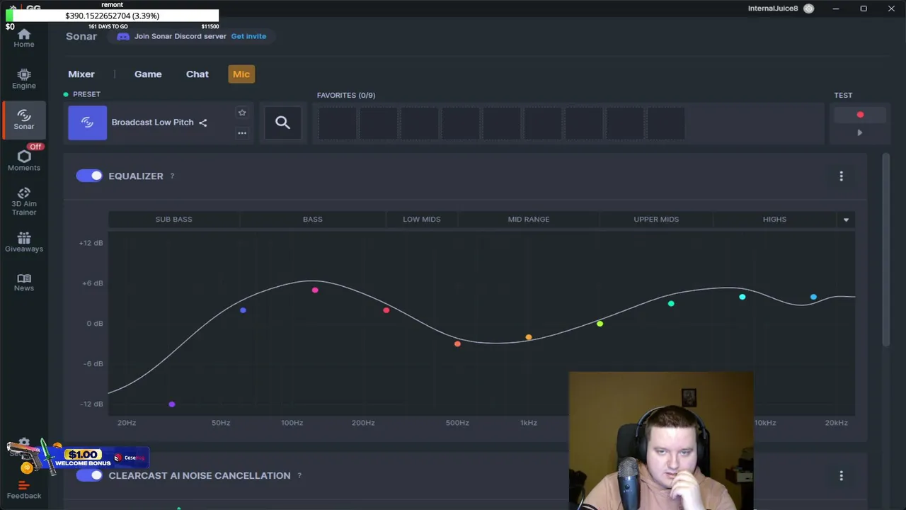906x510 pixels.
Task: Switch to the Chat tab
Action: point(197,74)
